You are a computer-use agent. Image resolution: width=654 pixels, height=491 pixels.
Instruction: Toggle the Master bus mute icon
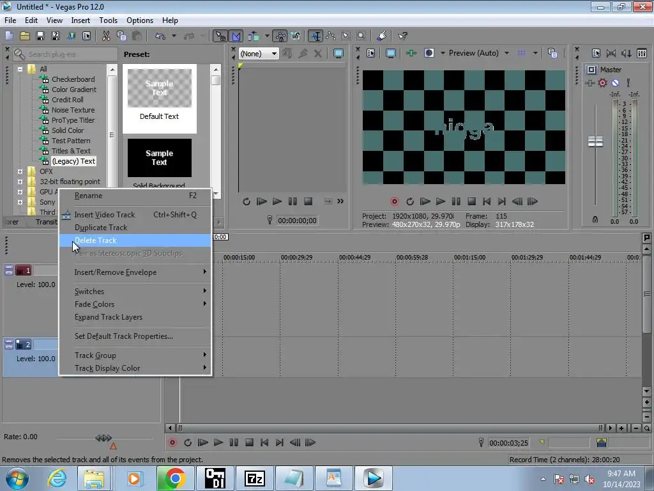click(615, 82)
